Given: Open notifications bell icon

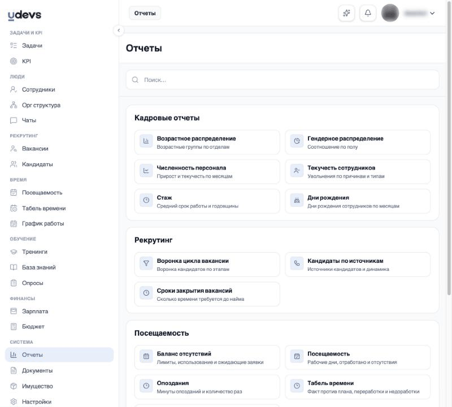Looking at the screenshot, I should (368, 13).
